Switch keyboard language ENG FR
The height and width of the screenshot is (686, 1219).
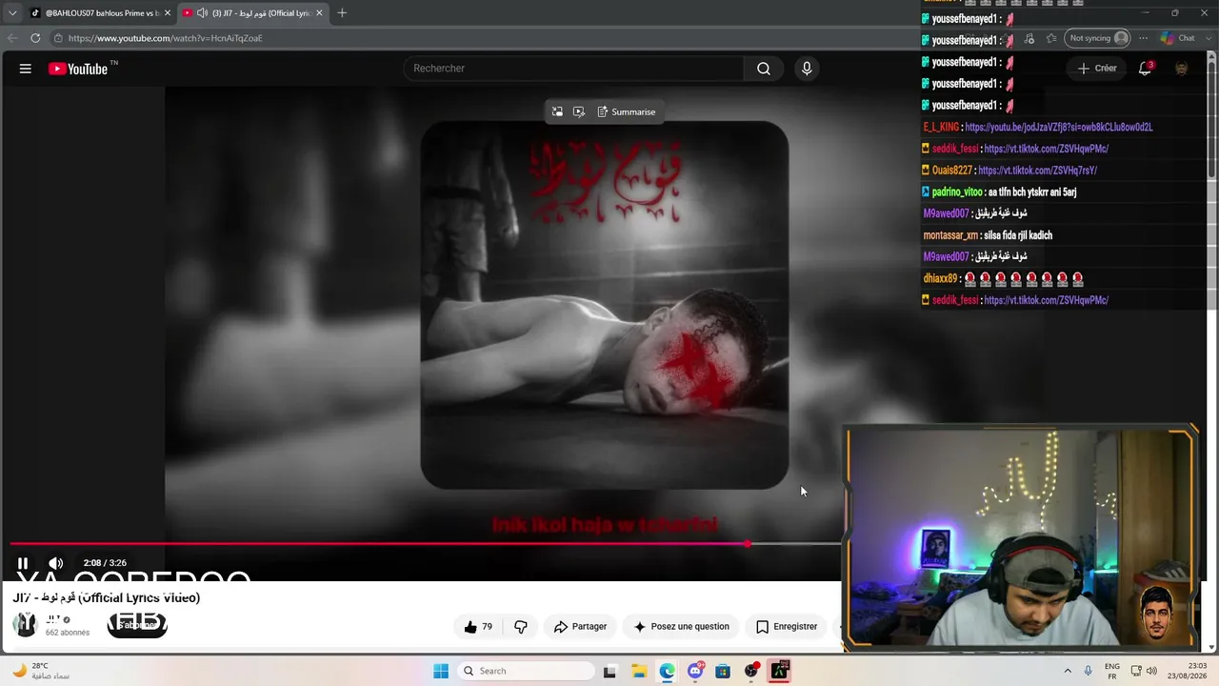(1111, 671)
